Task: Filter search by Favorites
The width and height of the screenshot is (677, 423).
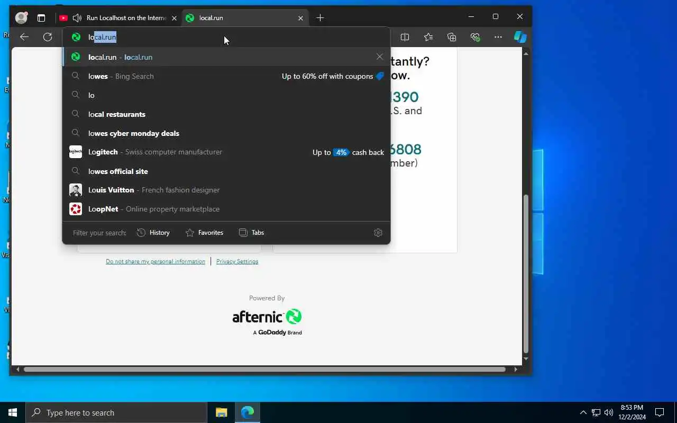Action: 204,233
